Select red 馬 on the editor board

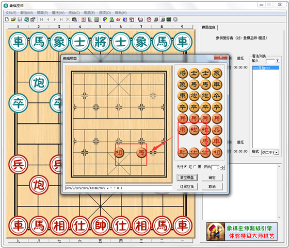point(141,152)
